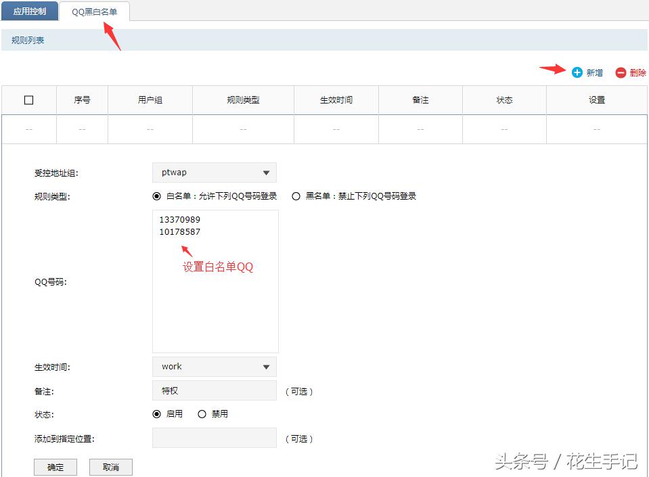Switch to the 应用控制 tab
The height and width of the screenshot is (477, 649).
29,11
